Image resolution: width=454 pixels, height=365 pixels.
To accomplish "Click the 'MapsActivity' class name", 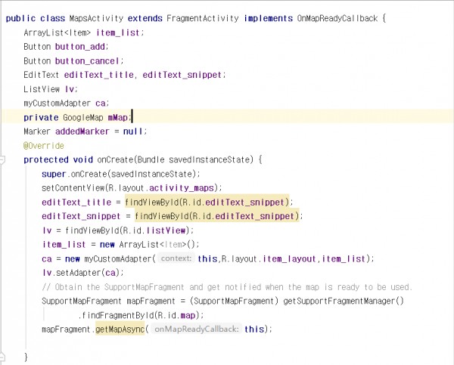I will tap(96, 18).
